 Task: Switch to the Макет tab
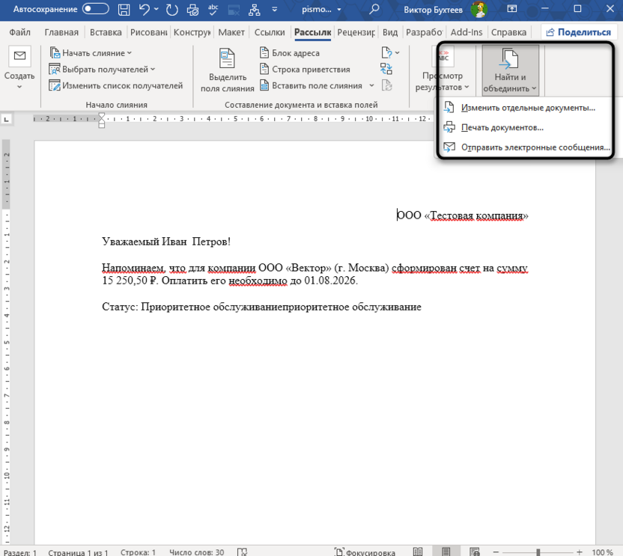(x=231, y=32)
